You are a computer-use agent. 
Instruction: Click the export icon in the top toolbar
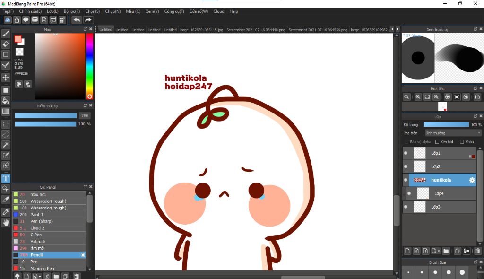click(17, 20)
